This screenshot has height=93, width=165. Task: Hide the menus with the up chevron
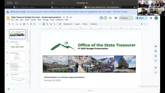[147, 24]
